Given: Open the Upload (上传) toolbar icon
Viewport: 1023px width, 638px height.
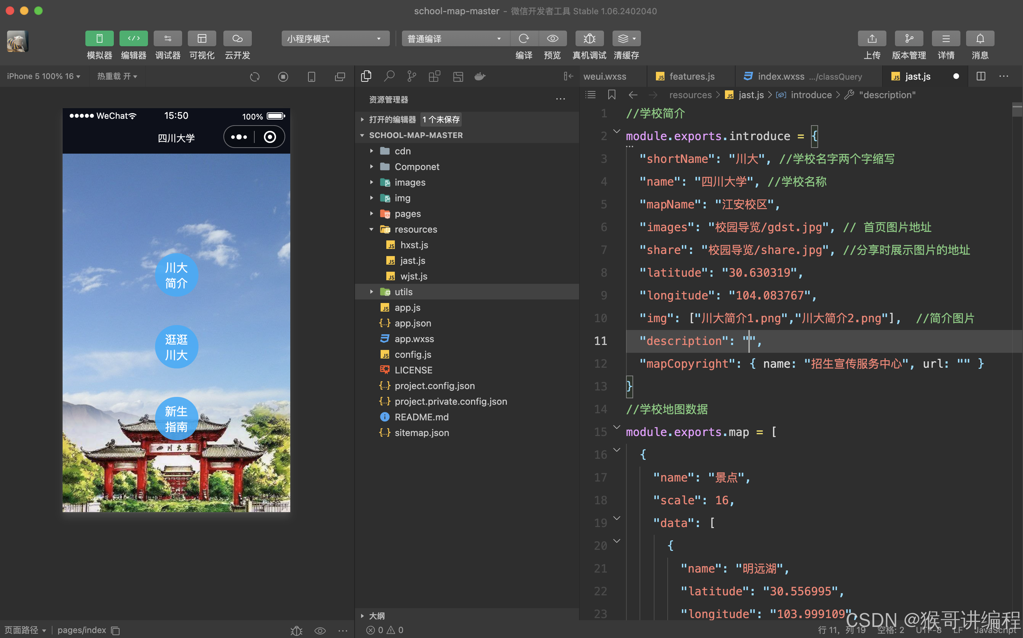Looking at the screenshot, I should point(871,39).
